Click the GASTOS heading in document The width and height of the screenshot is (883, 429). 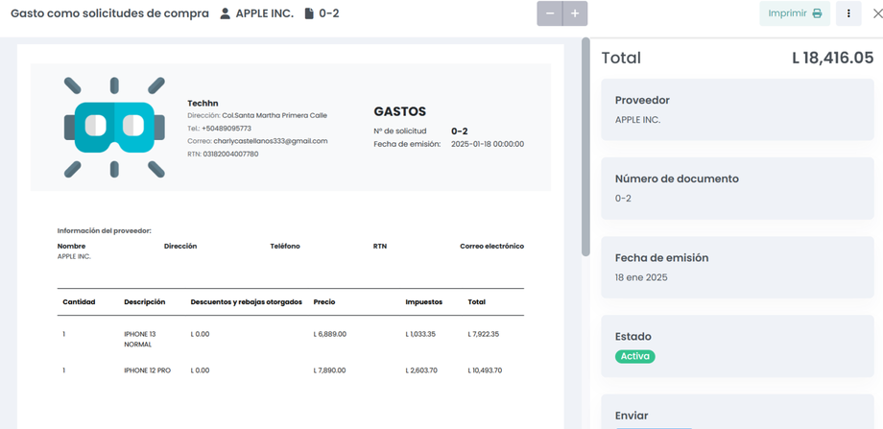pos(400,111)
